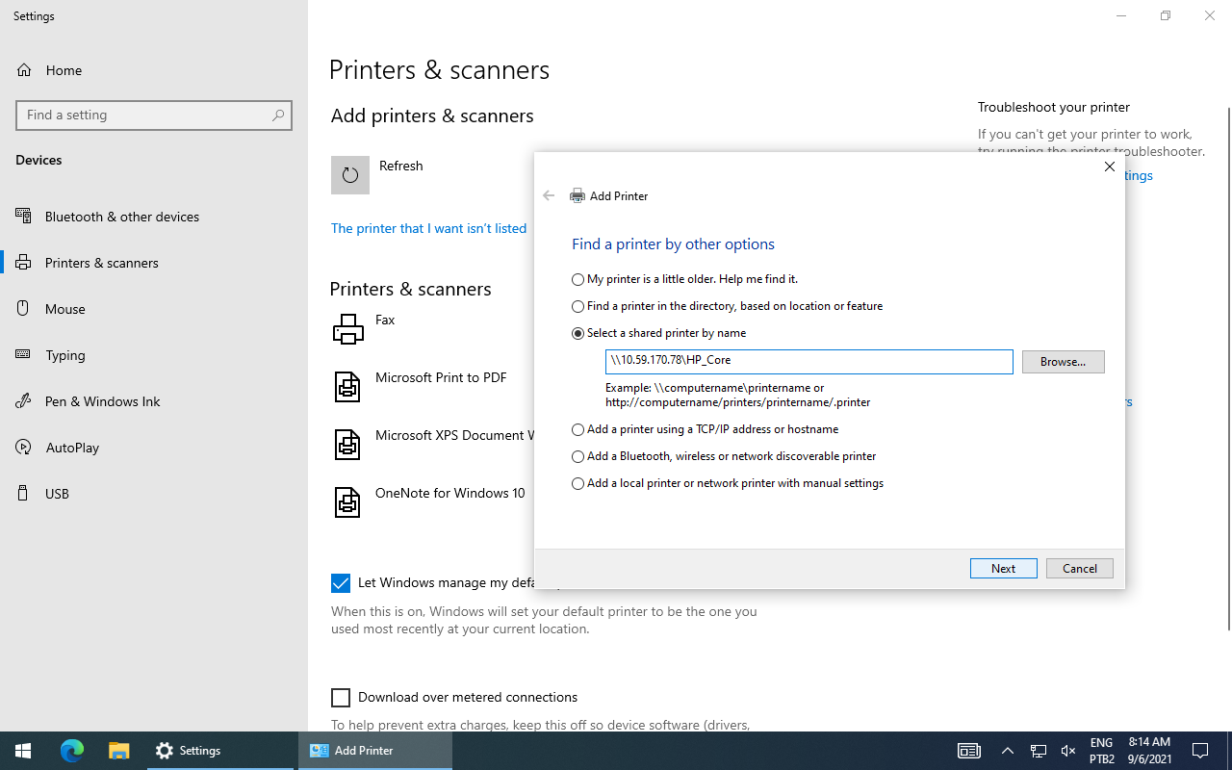1232x770 pixels.
Task: Edit the shared printer name field
Action: click(808, 362)
